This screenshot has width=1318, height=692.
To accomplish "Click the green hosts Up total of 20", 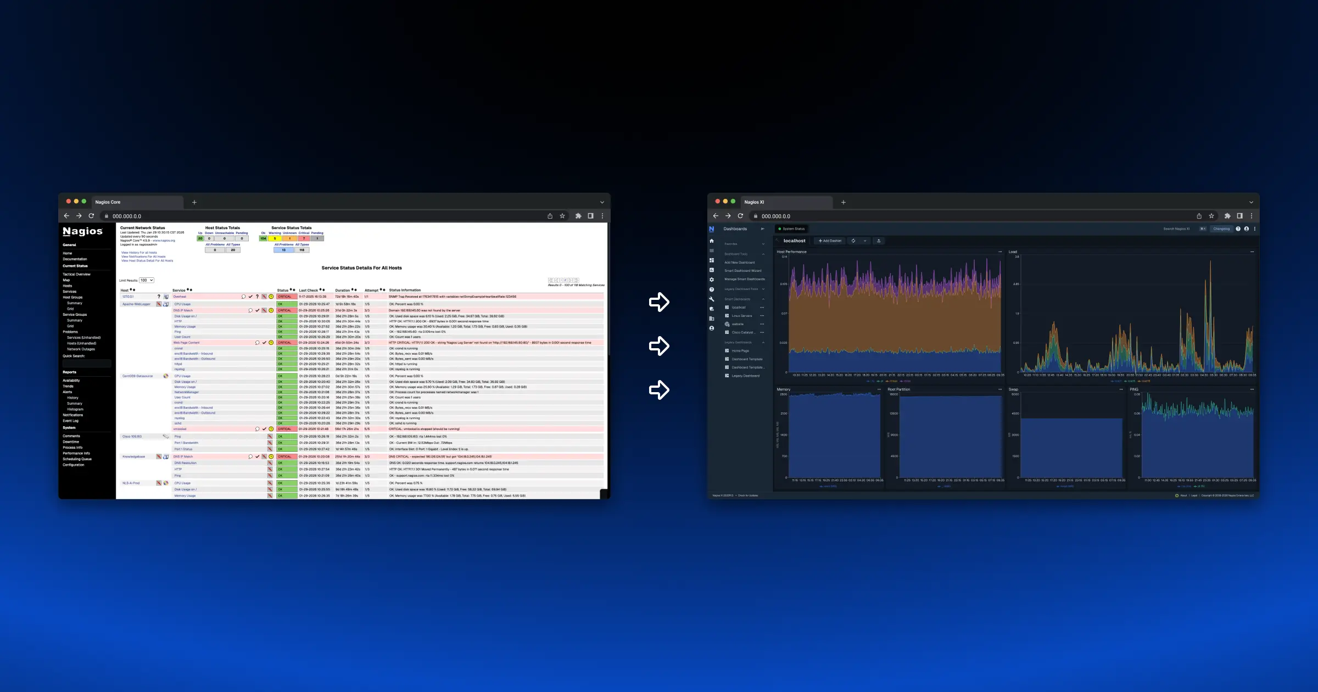I will pos(200,238).
